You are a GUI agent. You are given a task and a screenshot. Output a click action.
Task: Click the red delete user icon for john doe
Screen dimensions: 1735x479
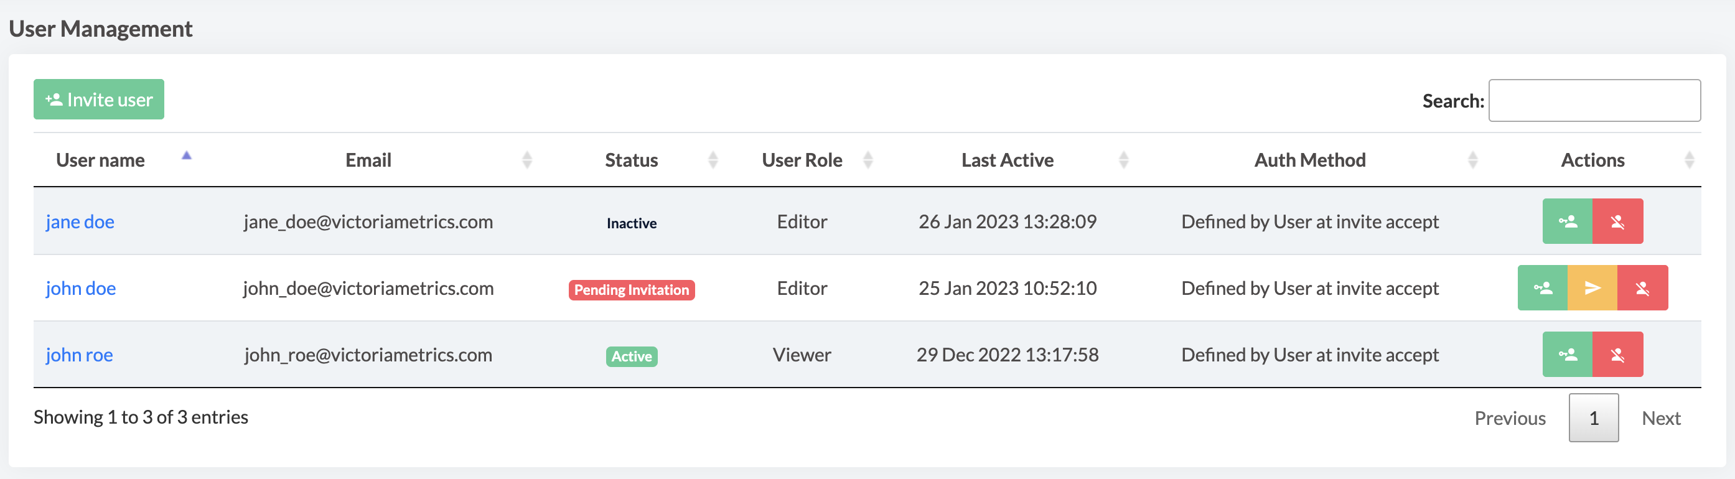[1643, 287]
